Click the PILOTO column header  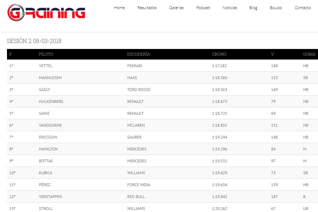tap(46, 54)
